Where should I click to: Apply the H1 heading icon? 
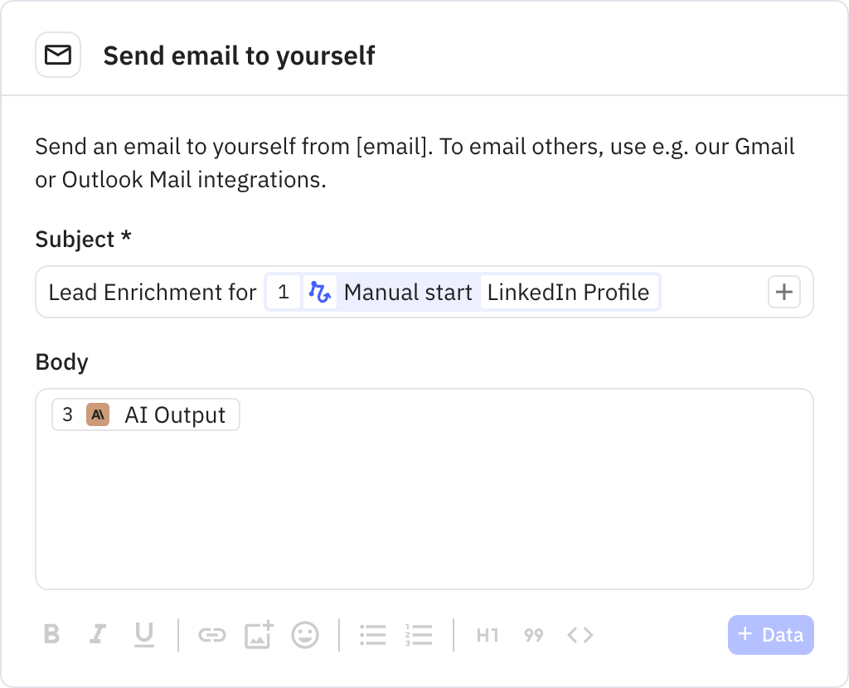pos(488,635)
